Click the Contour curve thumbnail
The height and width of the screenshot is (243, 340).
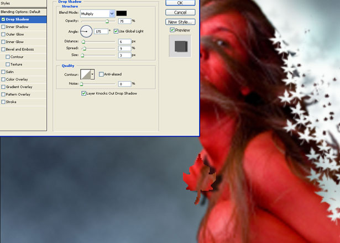pos(86,74)
